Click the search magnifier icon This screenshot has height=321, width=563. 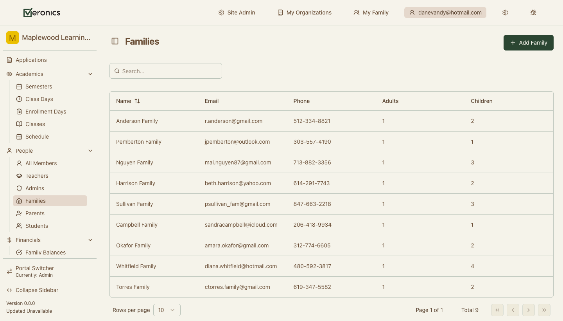click(117, 71)
